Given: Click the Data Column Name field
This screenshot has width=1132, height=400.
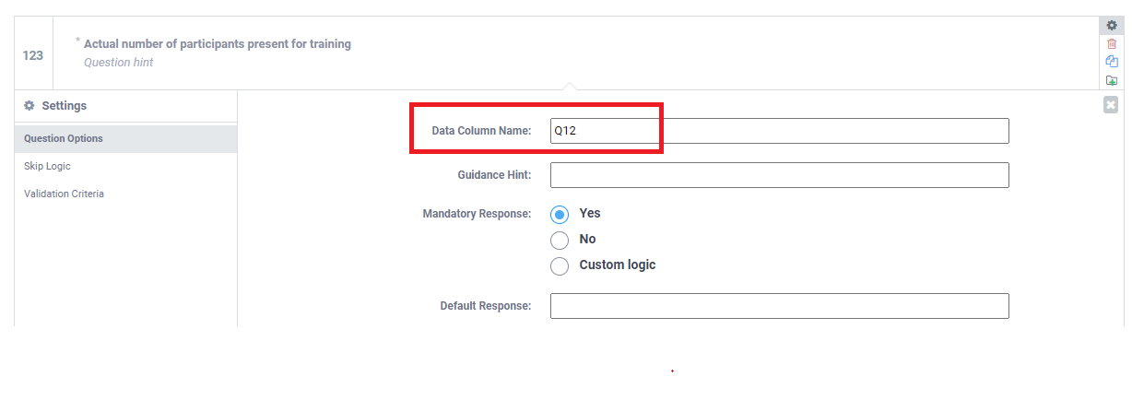Looking at the screenshot, I should click(x=779, y=131).
